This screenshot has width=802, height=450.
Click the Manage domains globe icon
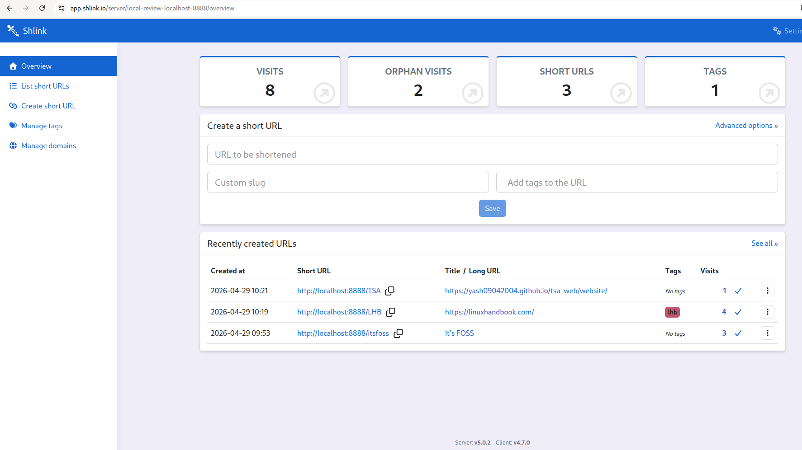coord(13,145)
